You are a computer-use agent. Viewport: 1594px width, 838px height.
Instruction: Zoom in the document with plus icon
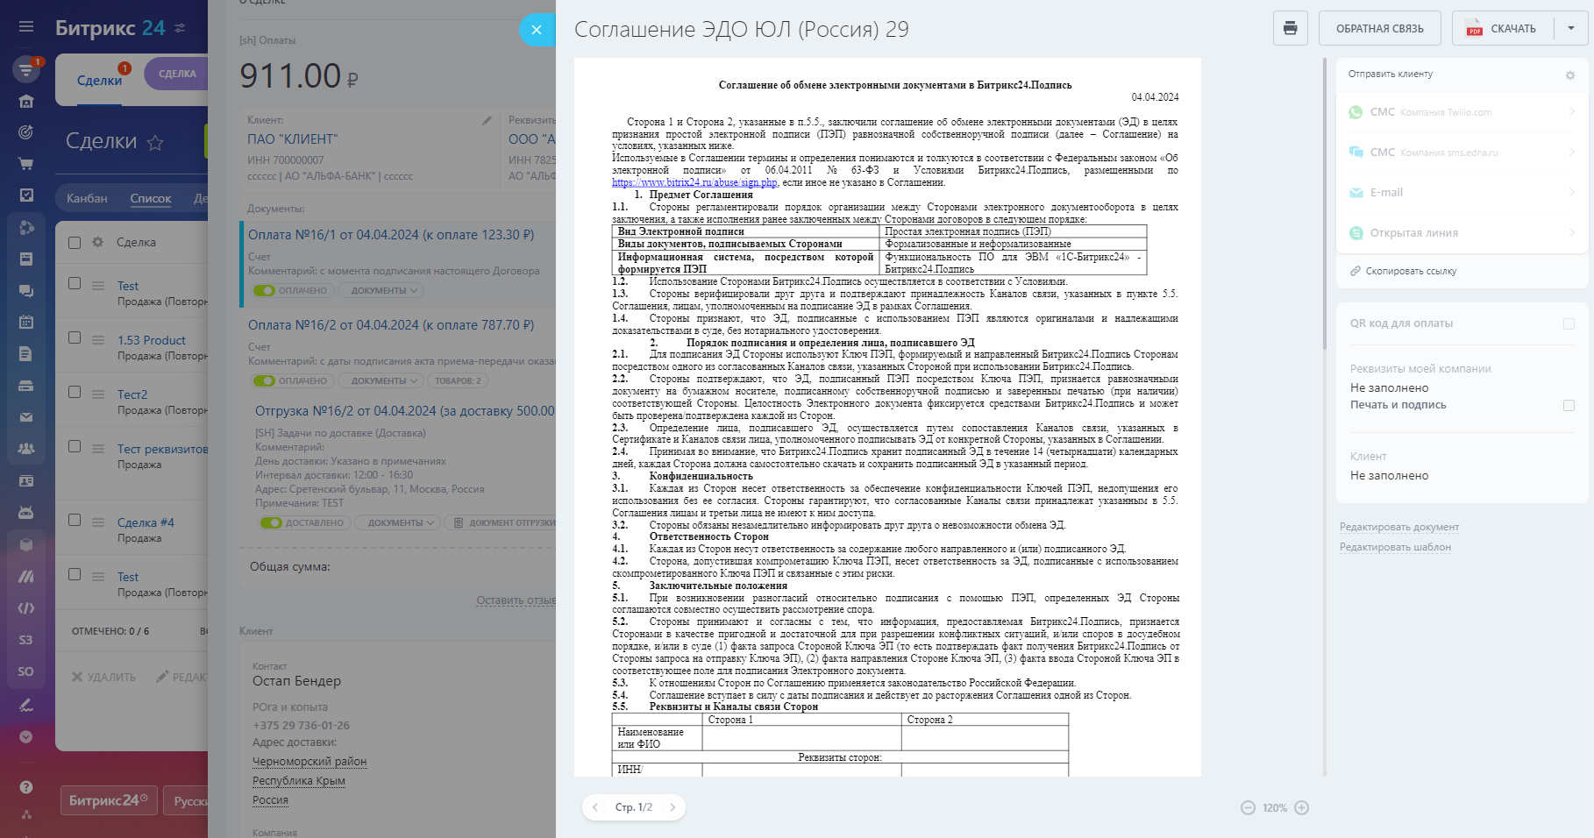click(1302, 807)
